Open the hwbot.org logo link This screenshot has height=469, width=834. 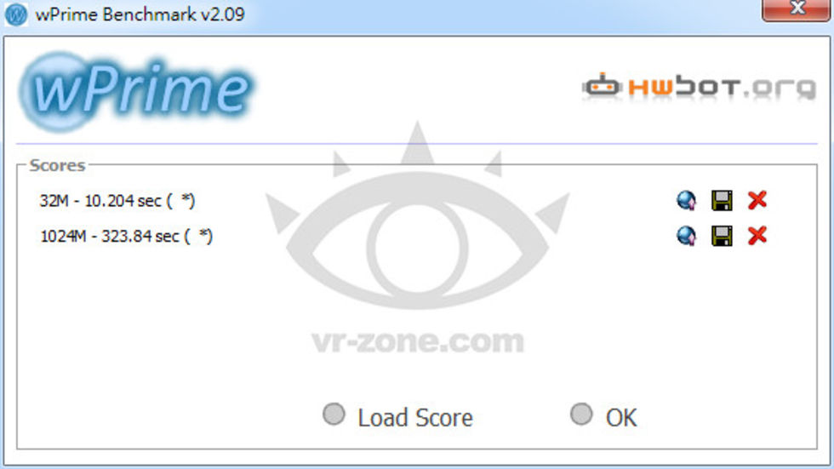tap(700, 87)
